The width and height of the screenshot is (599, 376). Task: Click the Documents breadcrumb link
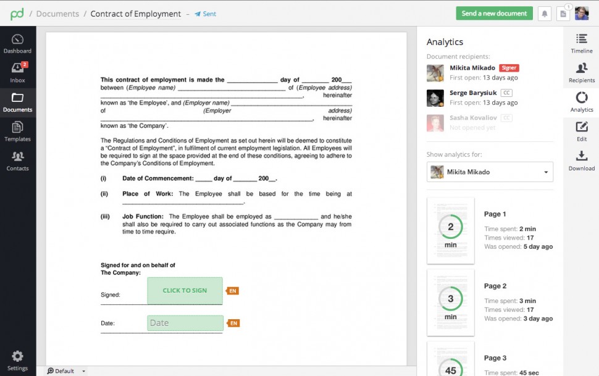point(57,14)
